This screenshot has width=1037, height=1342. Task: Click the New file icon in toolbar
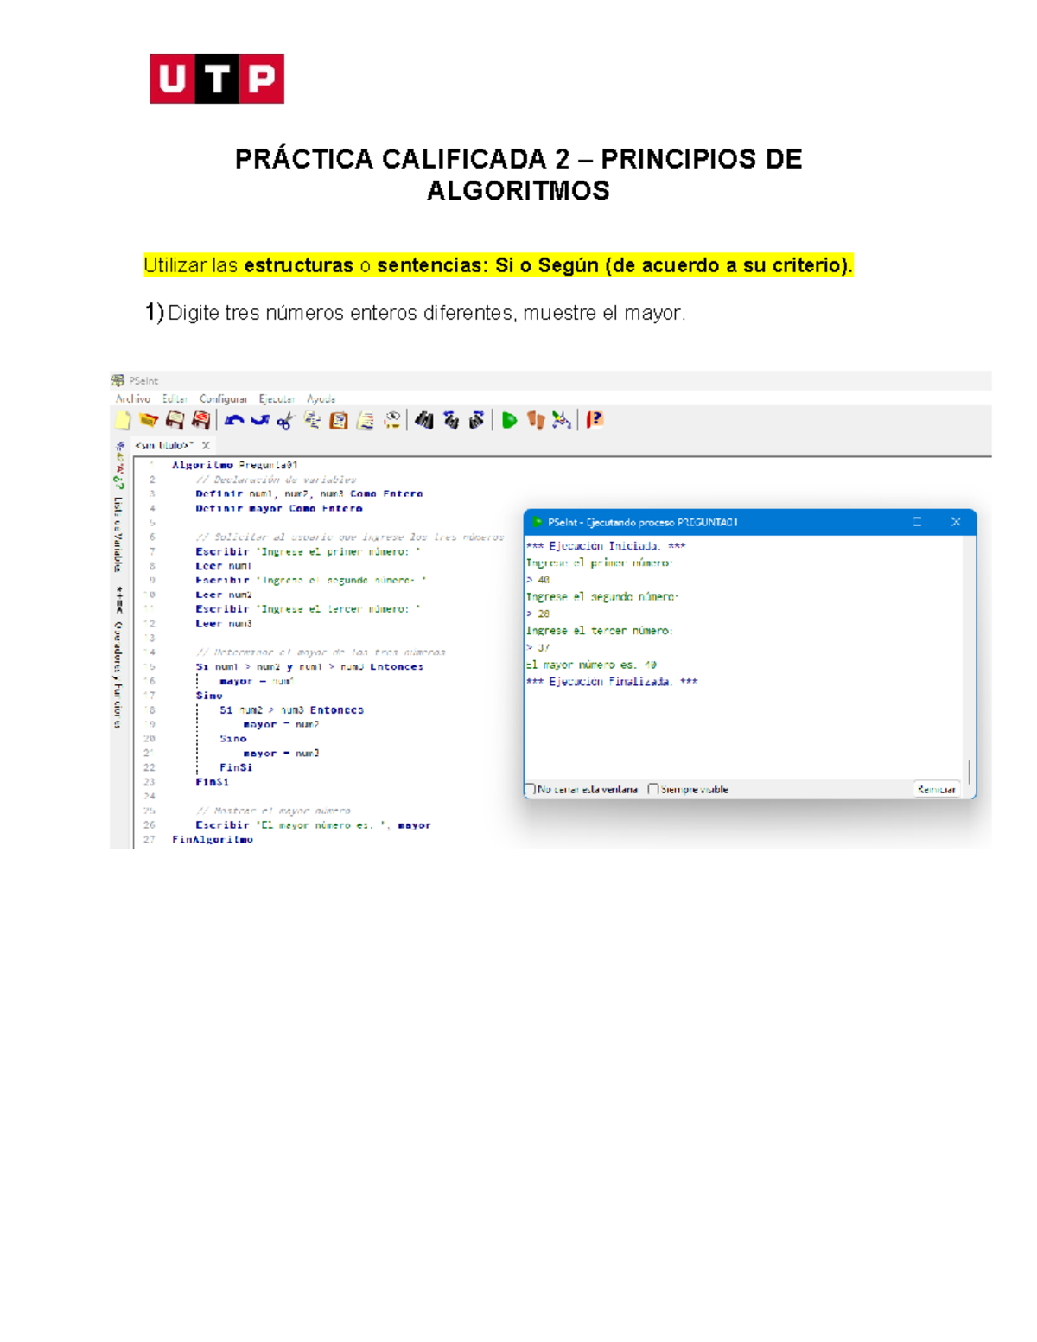click(123, 421)
